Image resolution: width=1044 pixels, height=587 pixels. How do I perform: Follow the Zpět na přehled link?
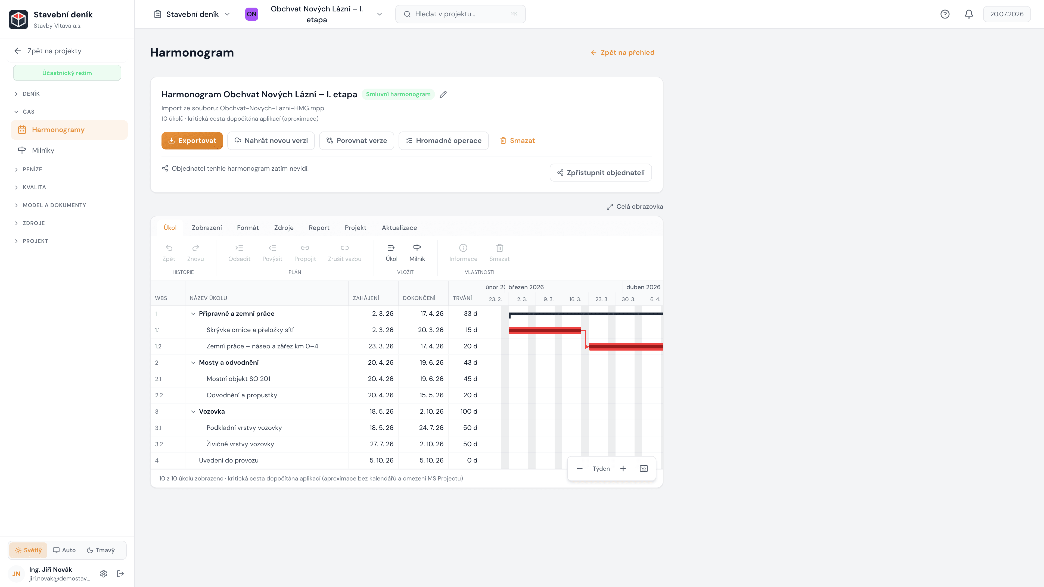tap(623, 53)
